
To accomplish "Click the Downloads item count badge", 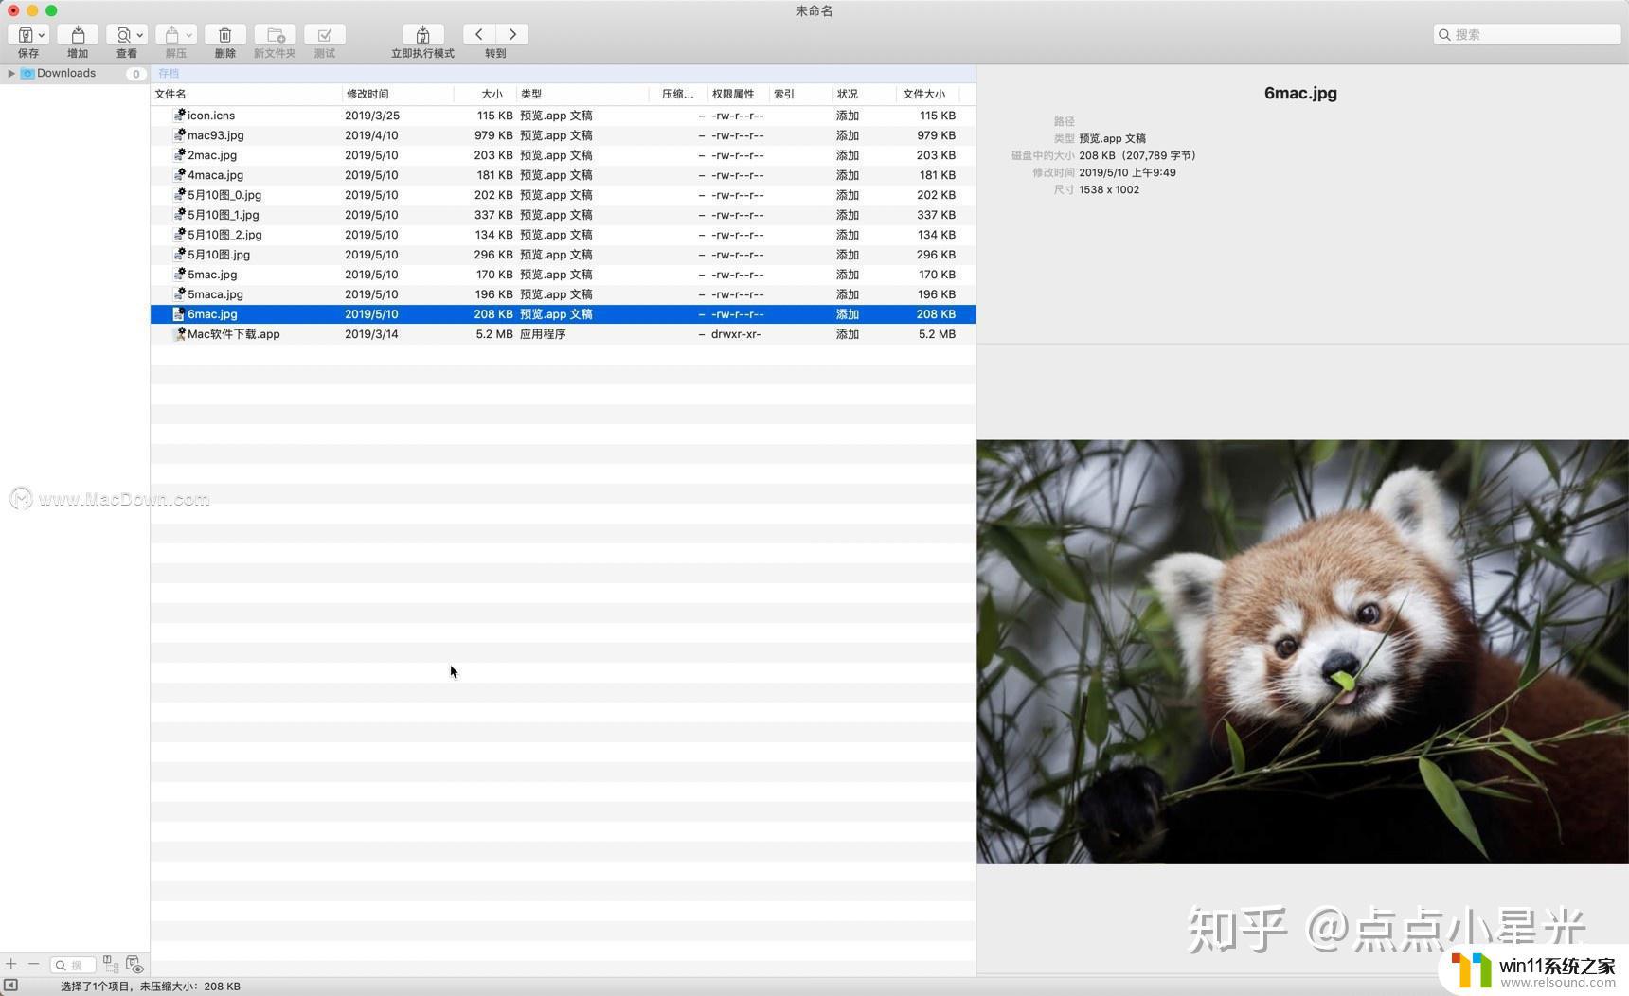I will 135,74.
